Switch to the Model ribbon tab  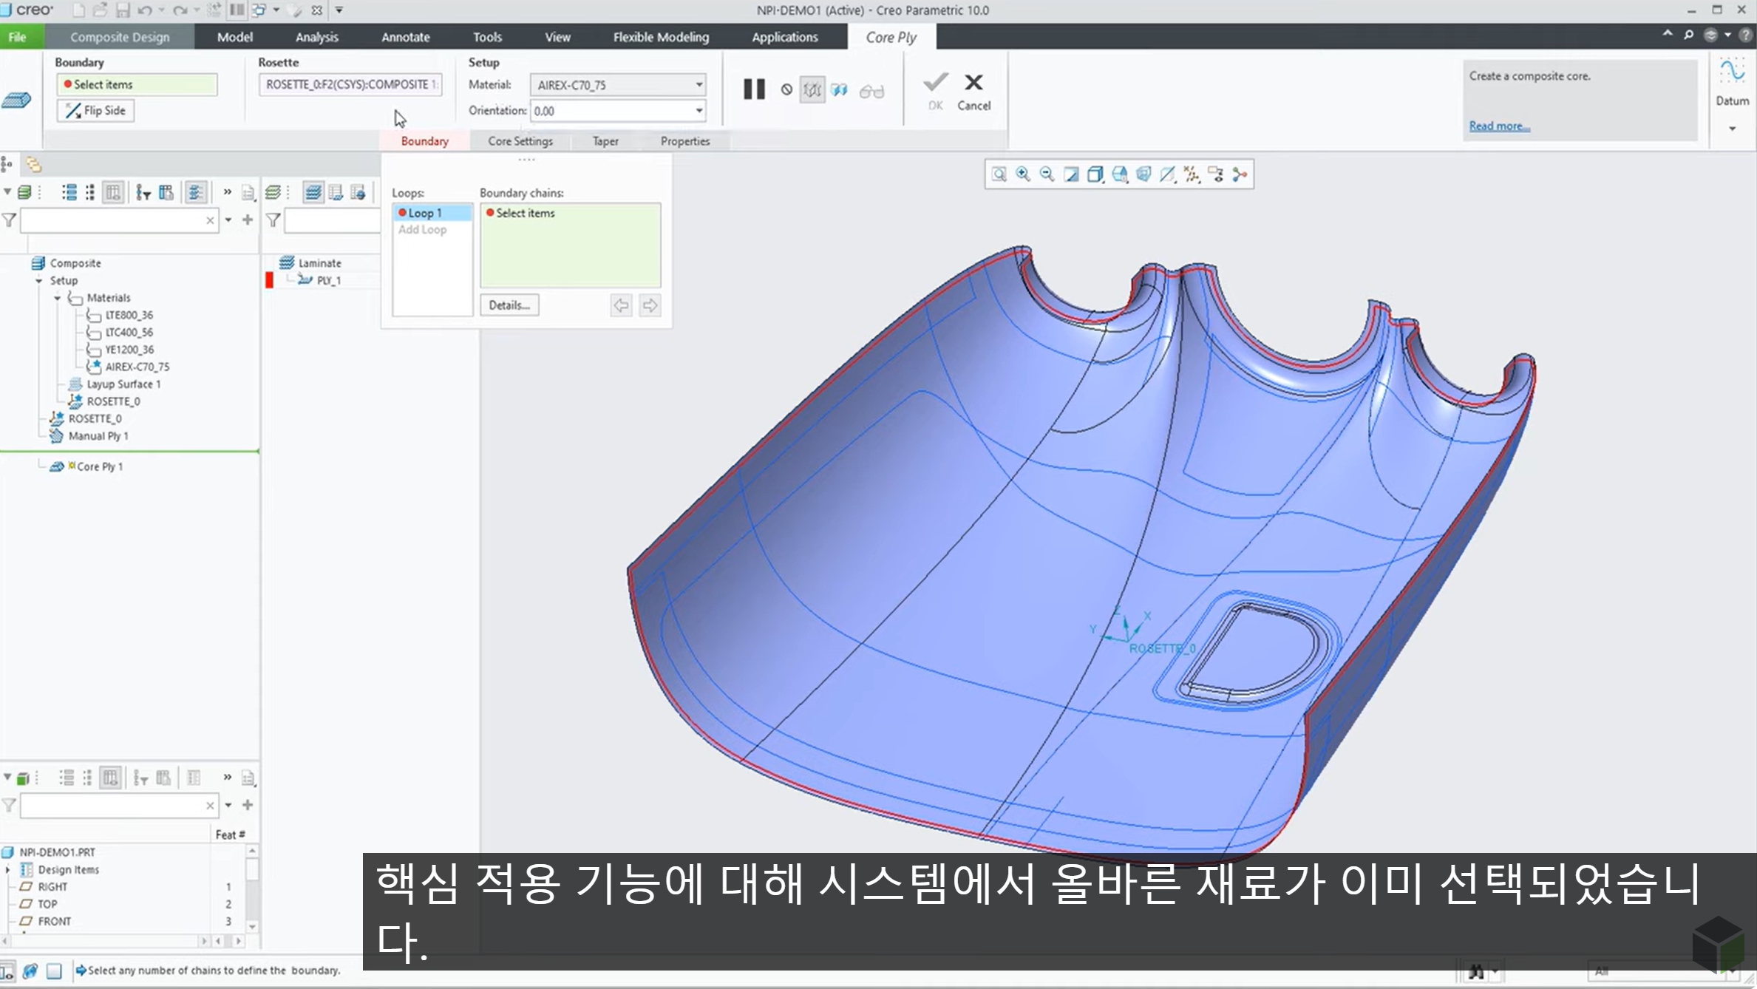(235, 37)
